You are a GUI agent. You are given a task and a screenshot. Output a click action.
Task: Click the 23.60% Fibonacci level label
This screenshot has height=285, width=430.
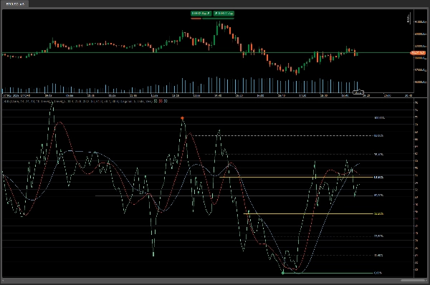point(378,236)
